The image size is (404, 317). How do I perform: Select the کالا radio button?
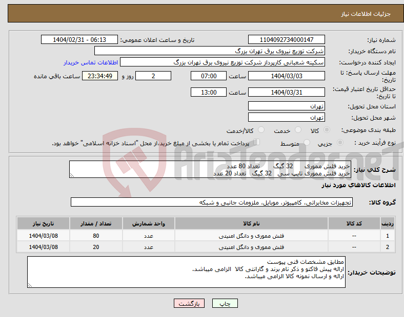point(327,130)
